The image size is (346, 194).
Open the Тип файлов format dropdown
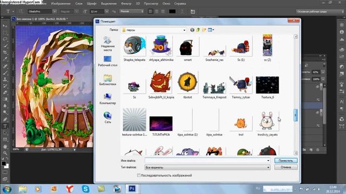pyautogui.click(x=268, y=168)
